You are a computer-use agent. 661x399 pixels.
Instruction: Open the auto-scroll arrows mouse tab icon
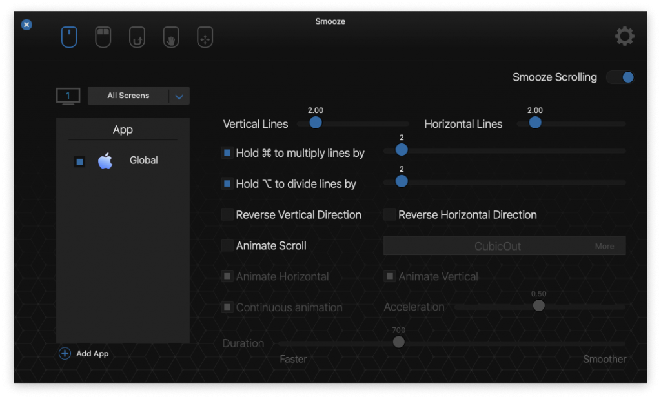coord(205,37)
